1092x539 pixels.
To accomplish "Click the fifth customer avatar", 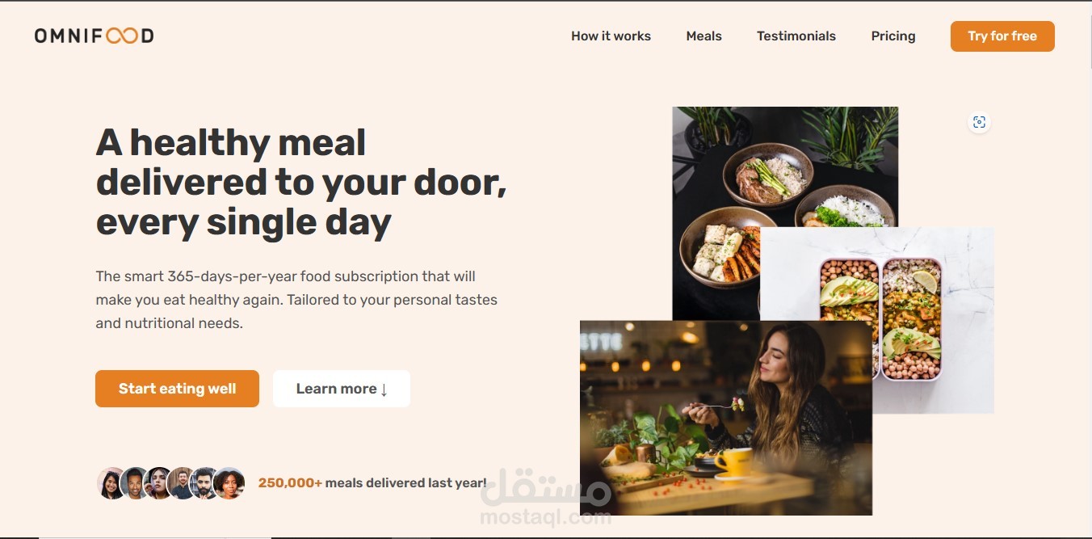I will (205, 483).
